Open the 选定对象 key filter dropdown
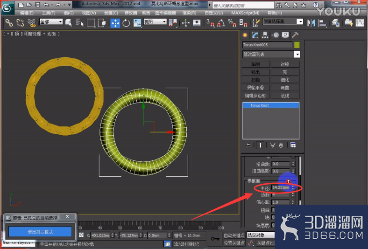This screenshot has height=249, width=368. click(261, 235)
